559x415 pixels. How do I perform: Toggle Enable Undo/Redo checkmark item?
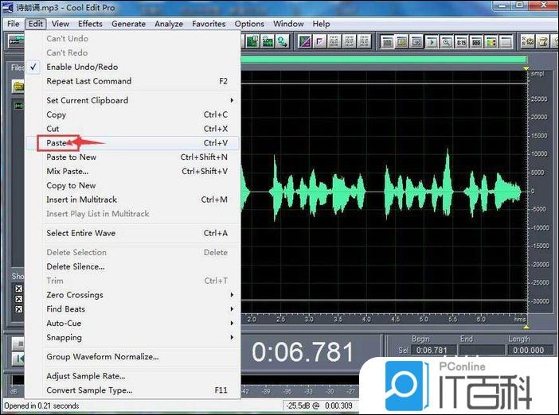82,67
